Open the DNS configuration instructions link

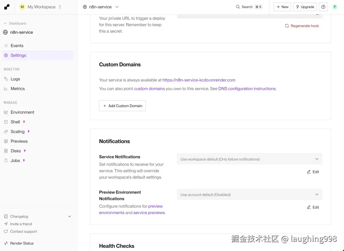tap(247, 89)
